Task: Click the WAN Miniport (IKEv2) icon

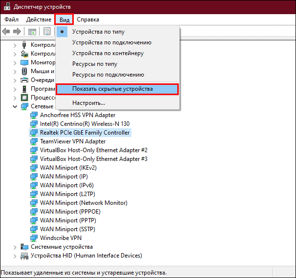Action: coord(34,168)
